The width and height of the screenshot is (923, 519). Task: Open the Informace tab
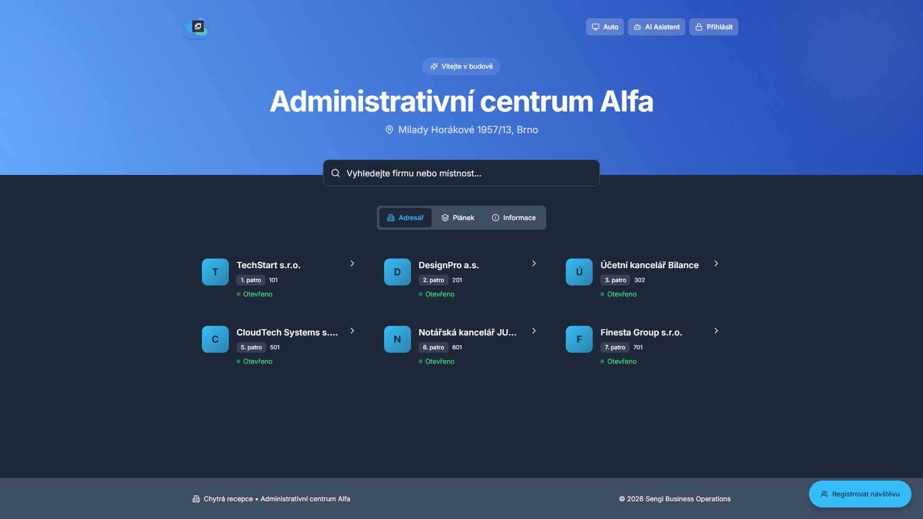pos(513,218)
